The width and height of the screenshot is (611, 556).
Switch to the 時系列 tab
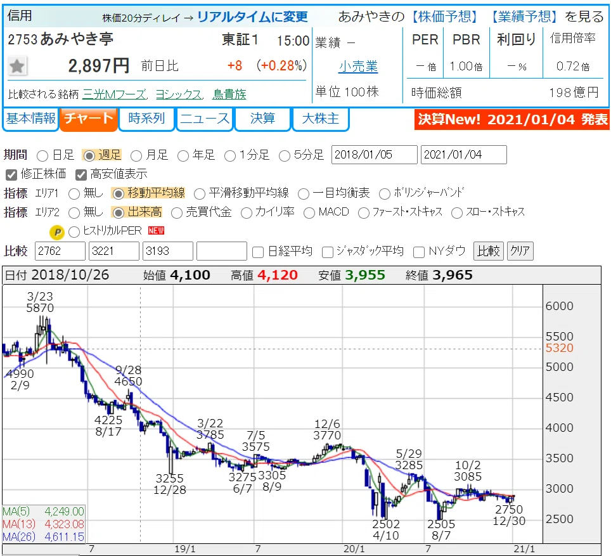tap(146, 119)
